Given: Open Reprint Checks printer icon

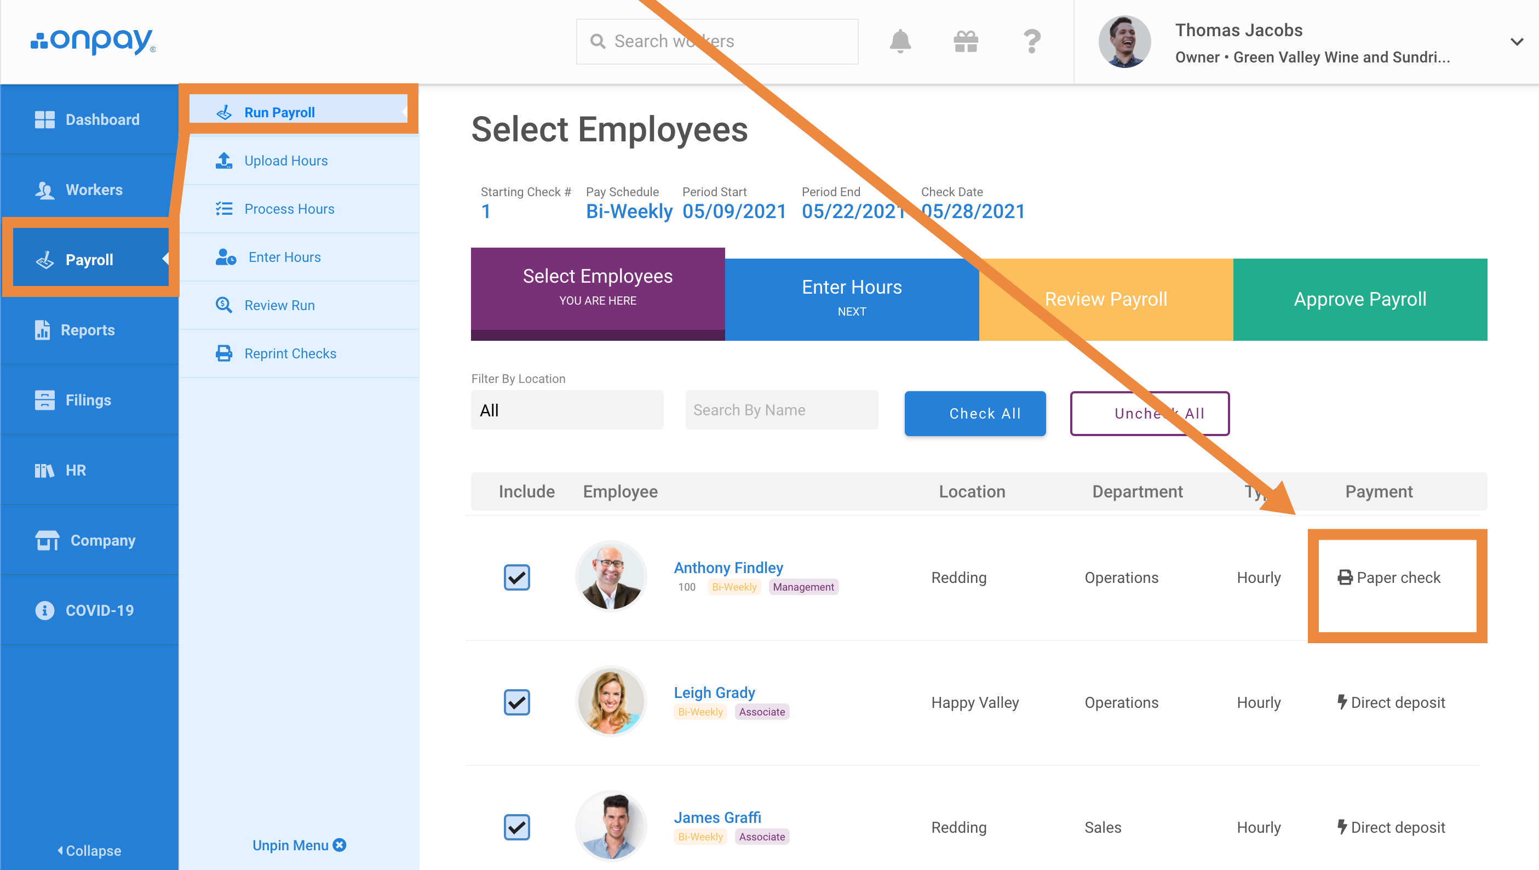Looking at the screenshot, I should (x=223, y=353).
